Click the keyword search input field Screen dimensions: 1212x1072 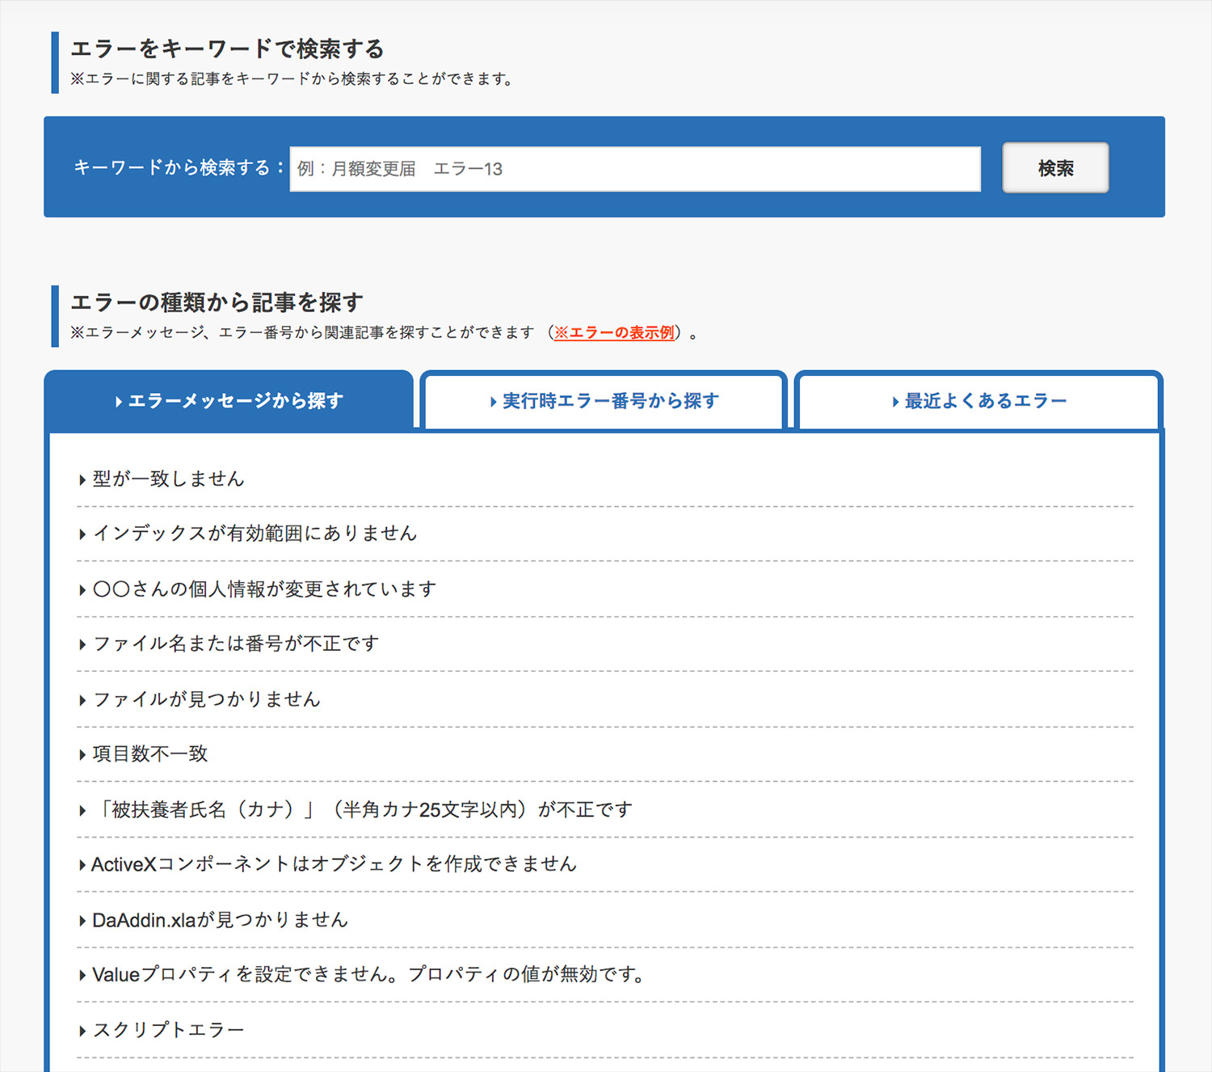(635, 169)
